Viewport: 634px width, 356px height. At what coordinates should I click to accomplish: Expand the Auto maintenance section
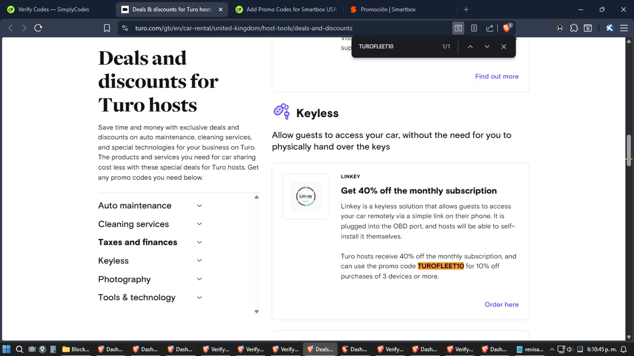pos(199,206)
